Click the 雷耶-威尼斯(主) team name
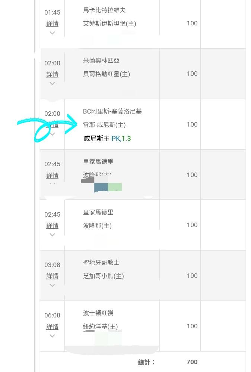This screenshot has width=251, height=372. pos(104,125)
